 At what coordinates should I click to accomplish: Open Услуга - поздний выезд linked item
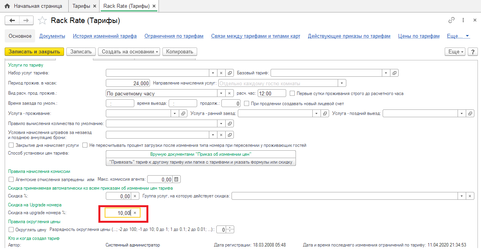point(470,113)
